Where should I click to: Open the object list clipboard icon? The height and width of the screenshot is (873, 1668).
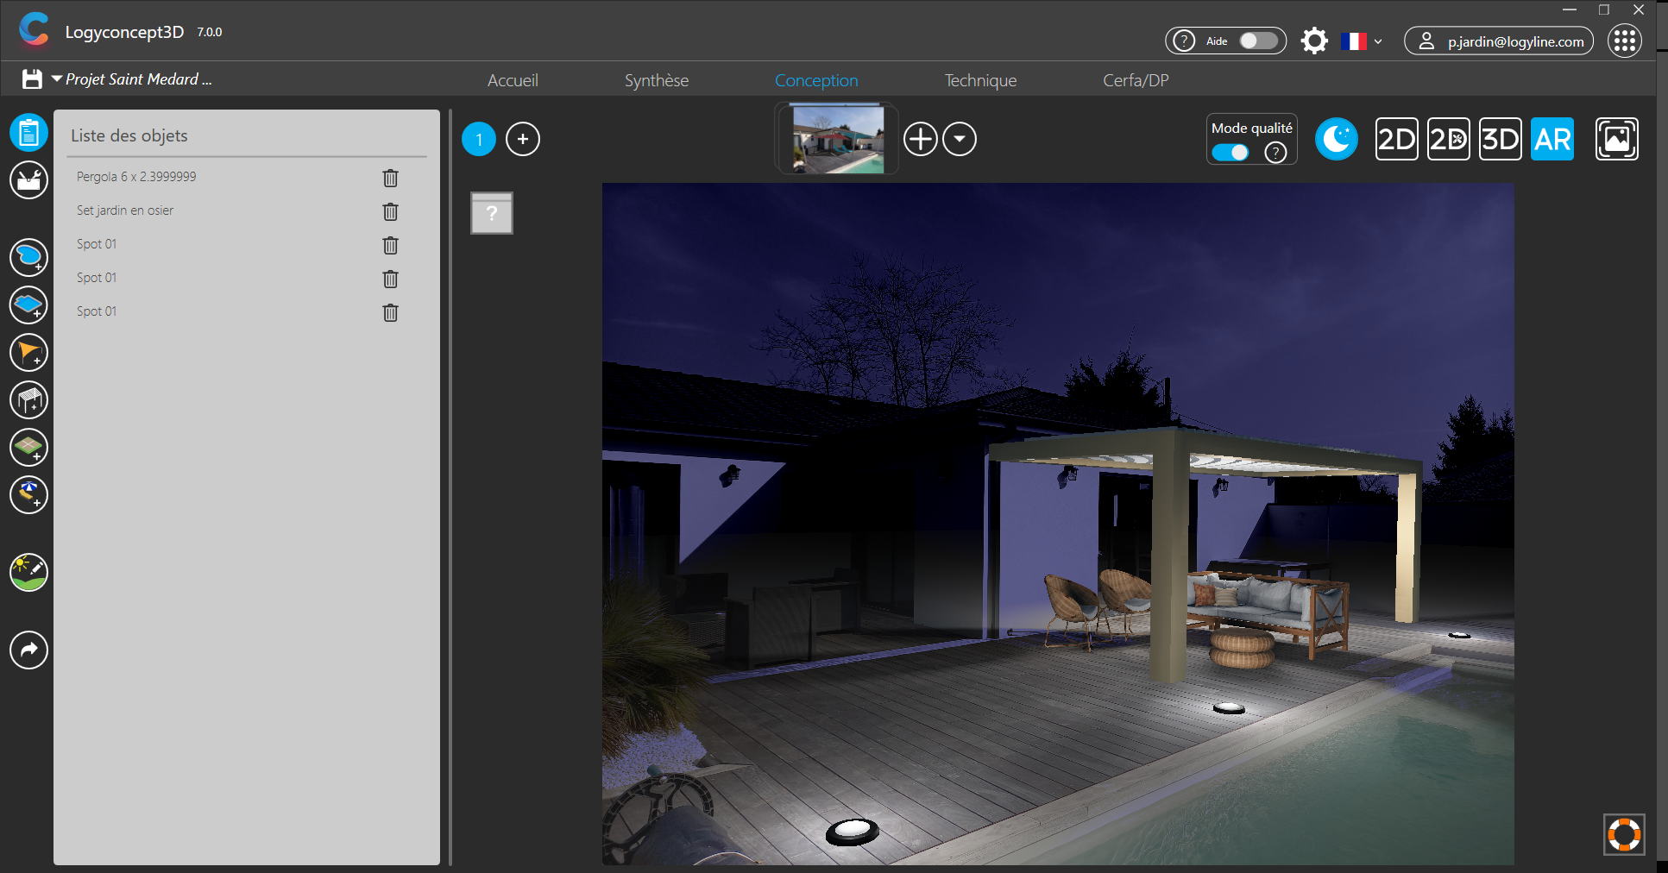28,133
